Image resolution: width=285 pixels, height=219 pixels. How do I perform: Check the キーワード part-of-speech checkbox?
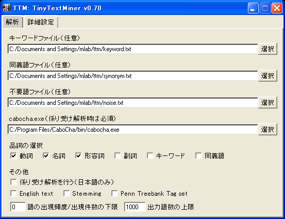150,156
